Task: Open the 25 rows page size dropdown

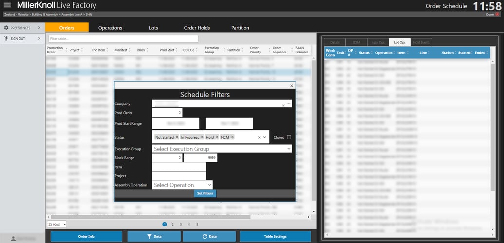Action: [x=57, y=224]
